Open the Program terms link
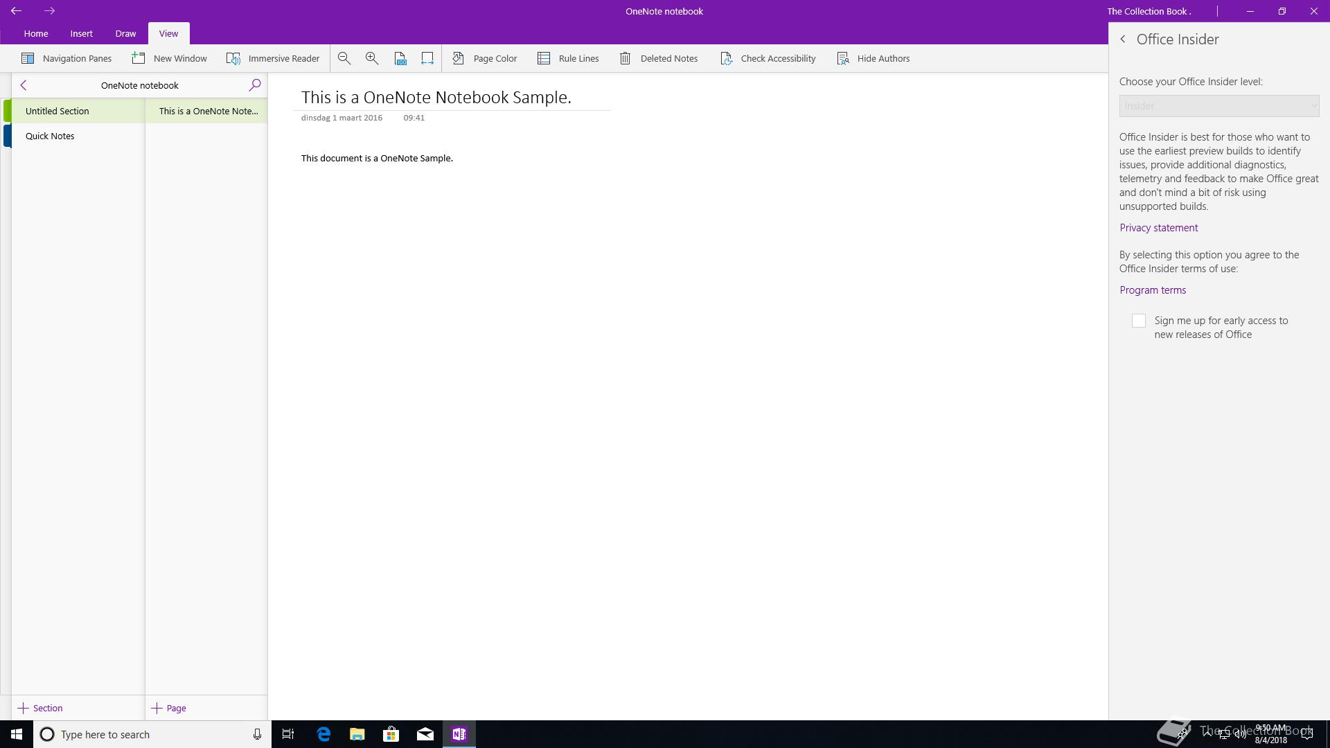This screenshot has width=1330, height=748. [1153, 290]
